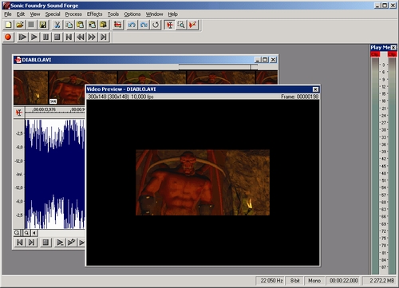
Task: Open the Options menu
Action: tap(132, 14)
